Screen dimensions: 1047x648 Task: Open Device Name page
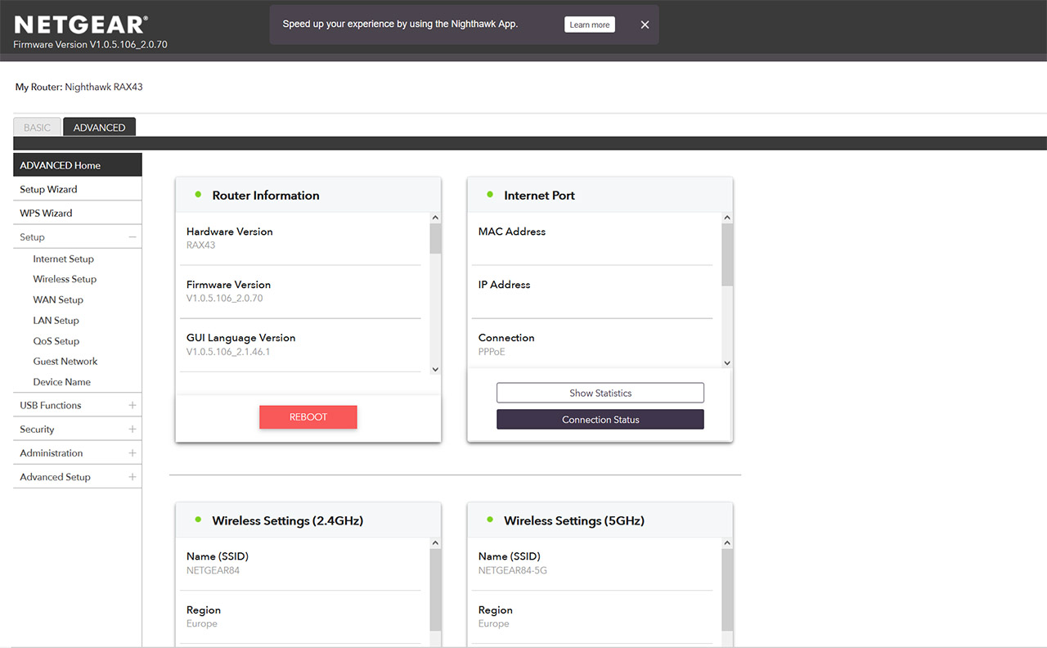tap(61, 382)
